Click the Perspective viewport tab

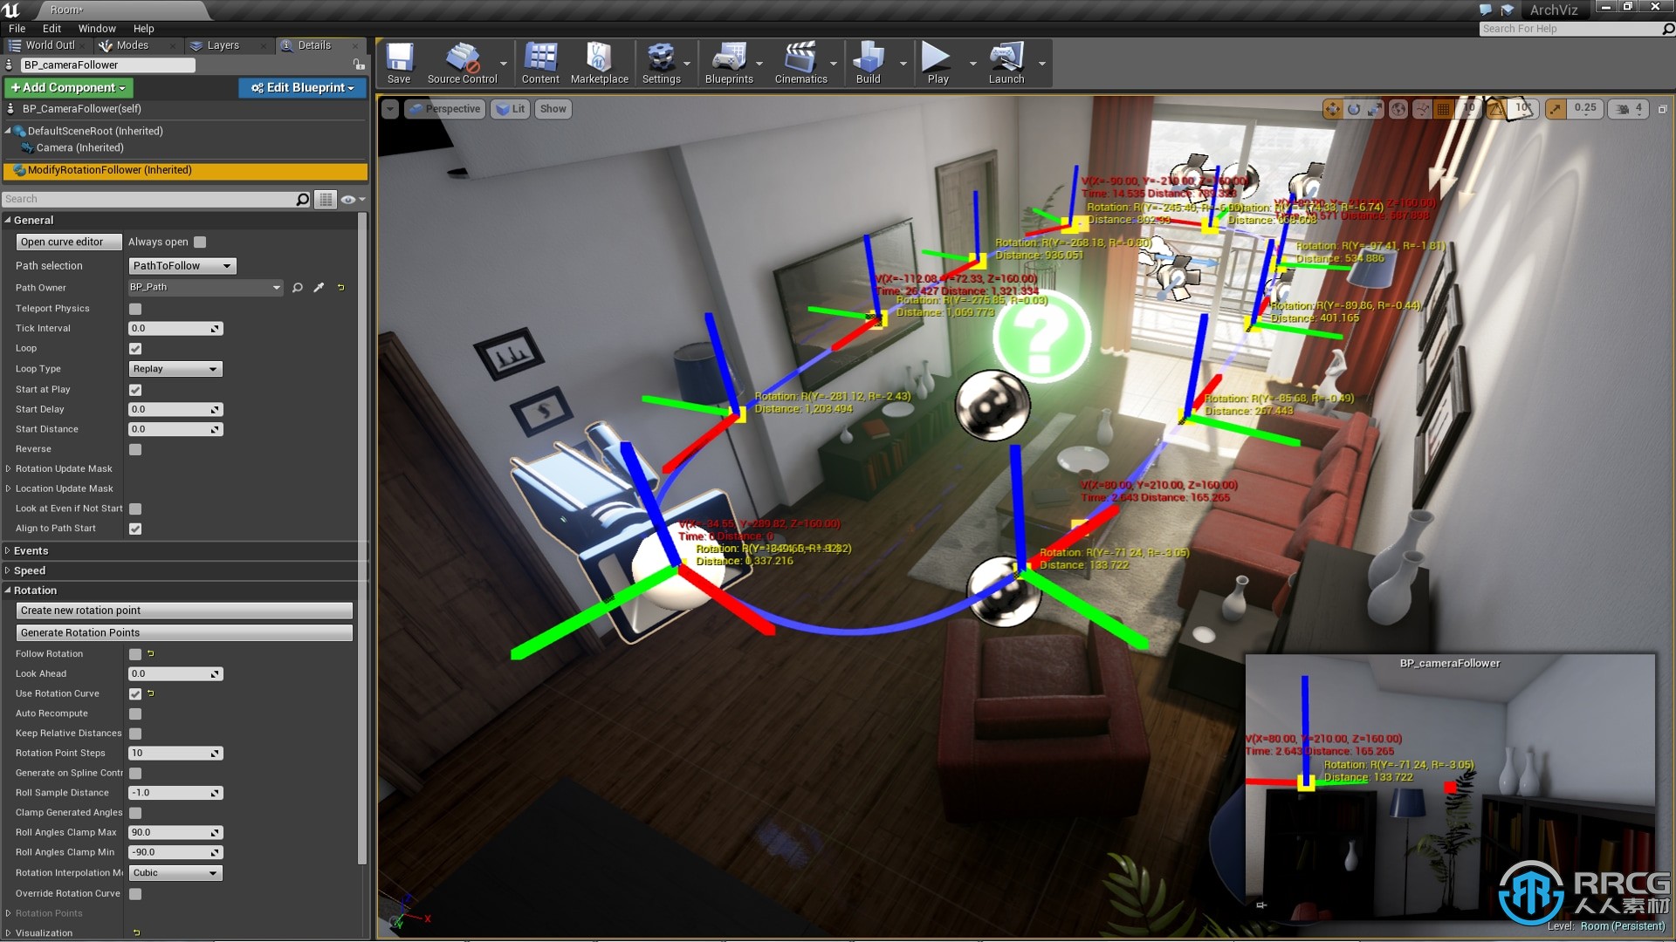coord(449,108)
